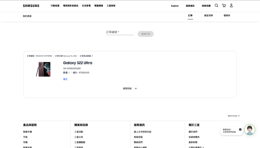Switch to the 願望清單 tab

[209, 16]
